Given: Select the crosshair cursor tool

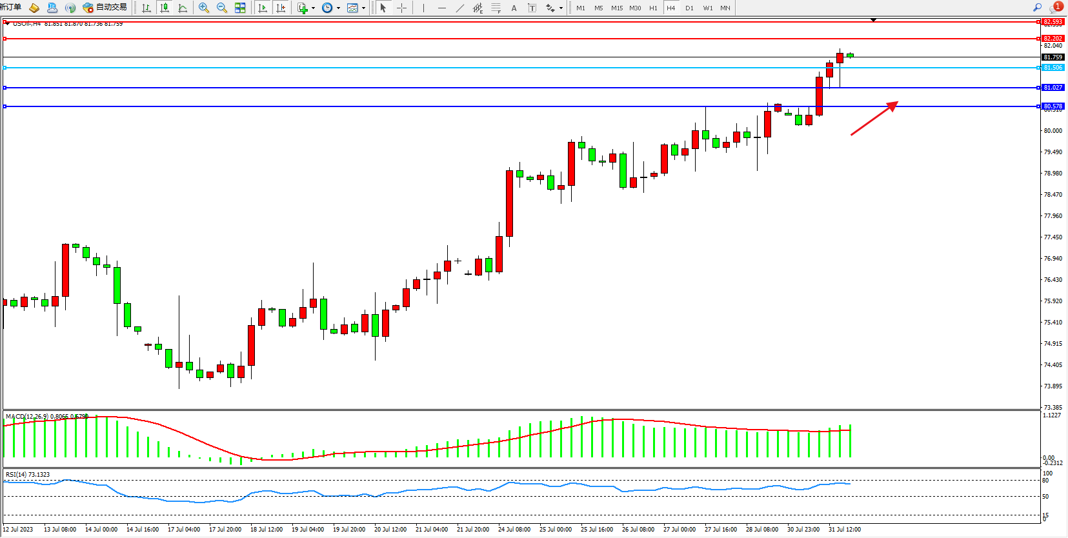Looking at the screenshot, I should pyautogui.click(x=401, y=8).
